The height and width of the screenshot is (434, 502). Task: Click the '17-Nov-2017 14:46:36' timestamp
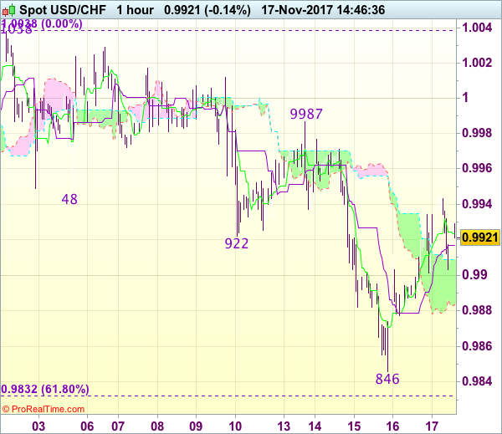[323, 10]
